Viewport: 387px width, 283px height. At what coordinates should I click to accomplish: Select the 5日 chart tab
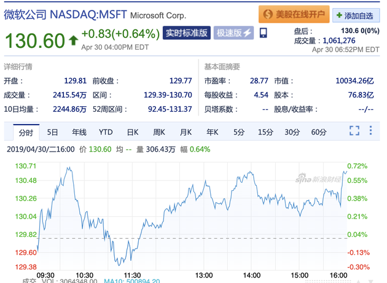click(x=52, y=133)
